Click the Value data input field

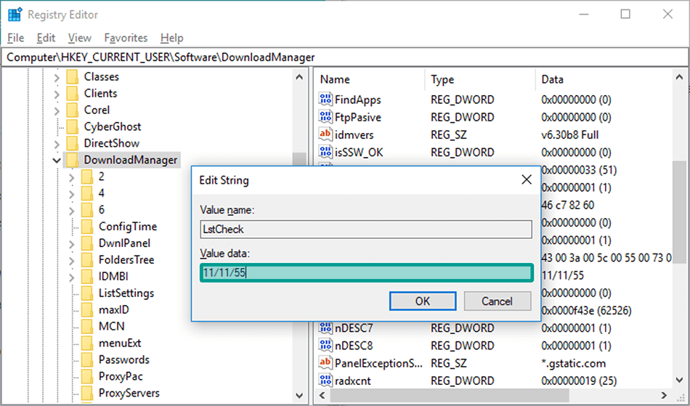click(367, 273)
